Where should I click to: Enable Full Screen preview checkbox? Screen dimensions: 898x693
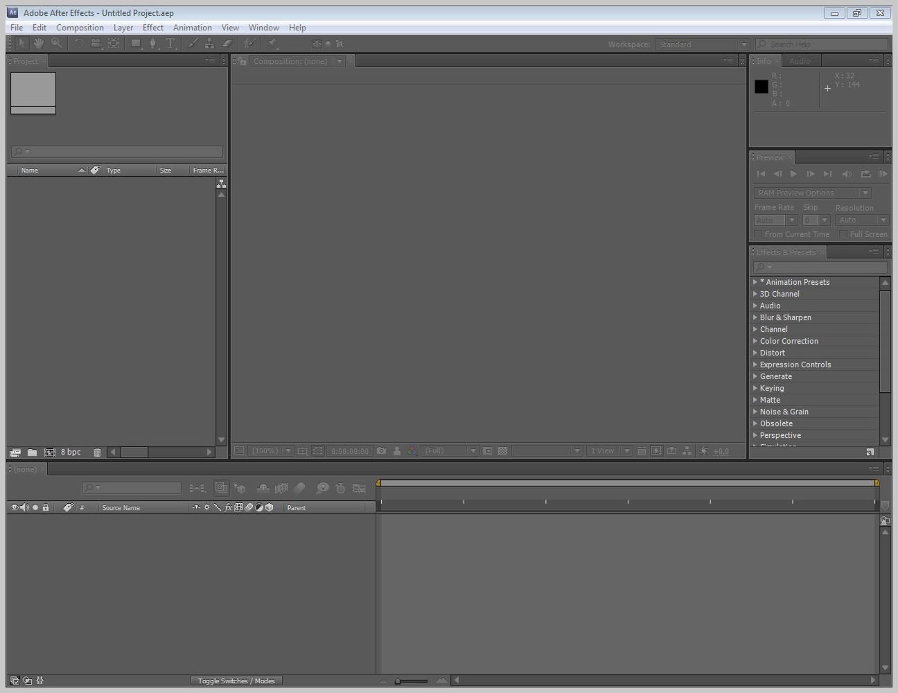coord(843,234)
